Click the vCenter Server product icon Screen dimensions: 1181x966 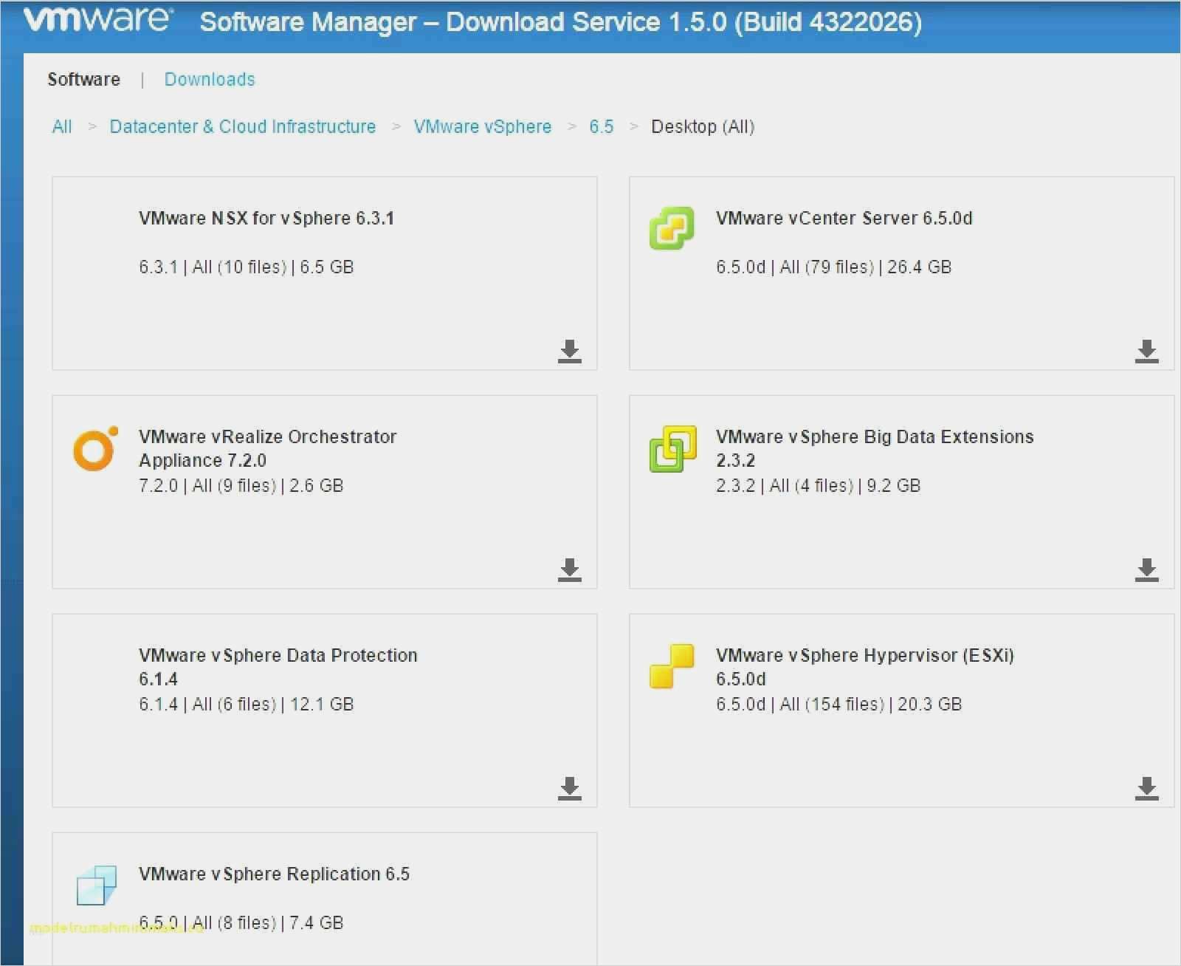point(672,229)
